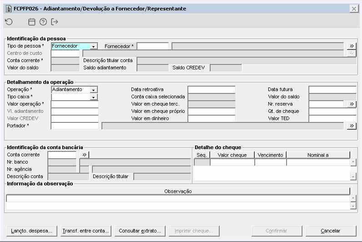The height and width of the screenshot is (242, 362).
Task: Click the Cancelar button
Action: coord(331,231)
